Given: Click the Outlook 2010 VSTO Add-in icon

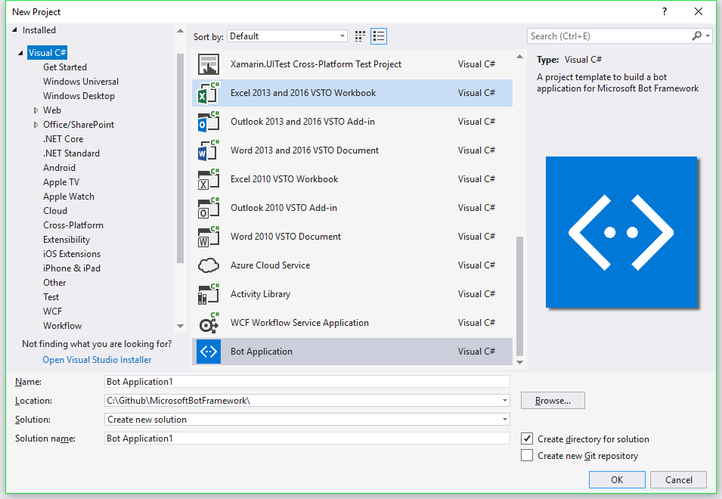Looking at the screenshot, I should pos(209,208).
